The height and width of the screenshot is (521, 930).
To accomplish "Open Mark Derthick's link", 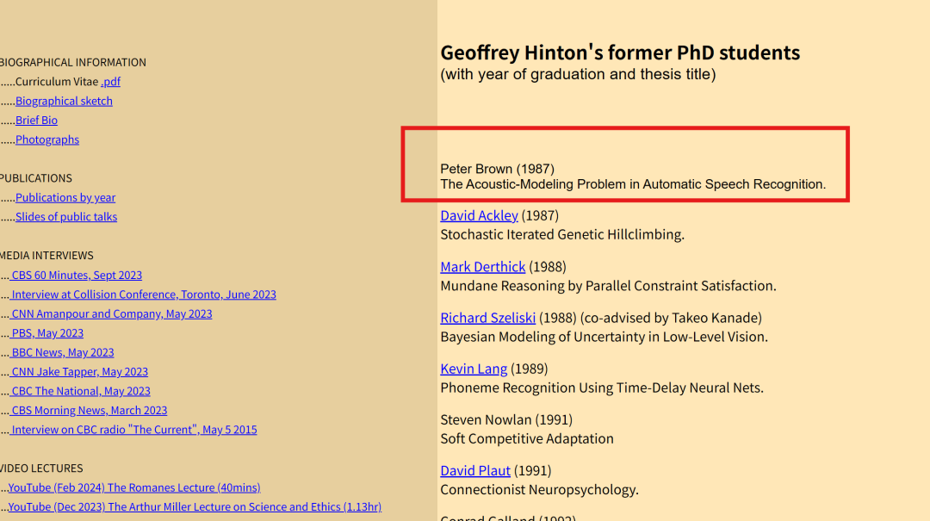I will [482, 267].
